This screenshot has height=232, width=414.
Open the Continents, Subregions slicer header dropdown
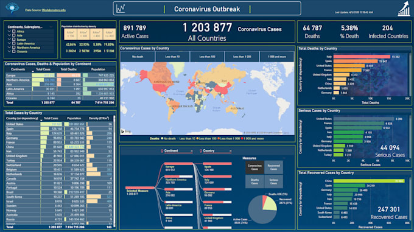point(51,27)
